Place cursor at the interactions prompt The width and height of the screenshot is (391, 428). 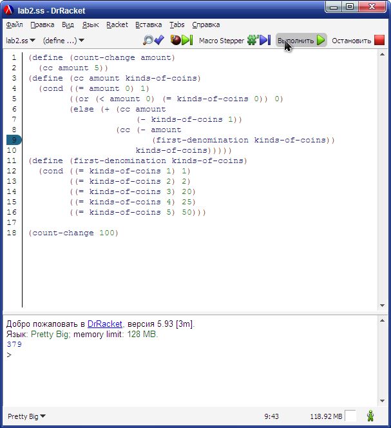pyautogui.click(x=9, y=355)
